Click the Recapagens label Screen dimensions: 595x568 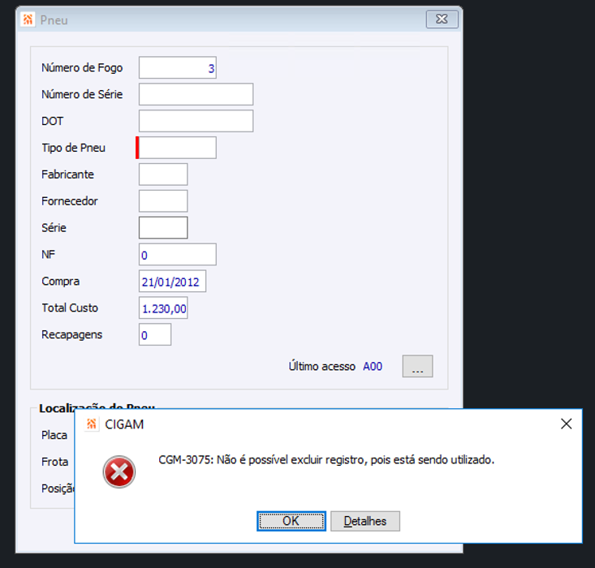tap(71, 334)
